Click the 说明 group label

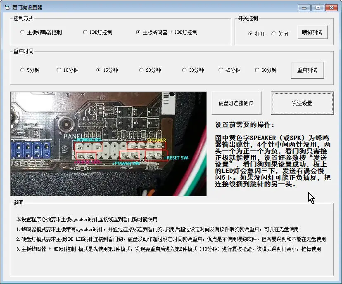18,203
